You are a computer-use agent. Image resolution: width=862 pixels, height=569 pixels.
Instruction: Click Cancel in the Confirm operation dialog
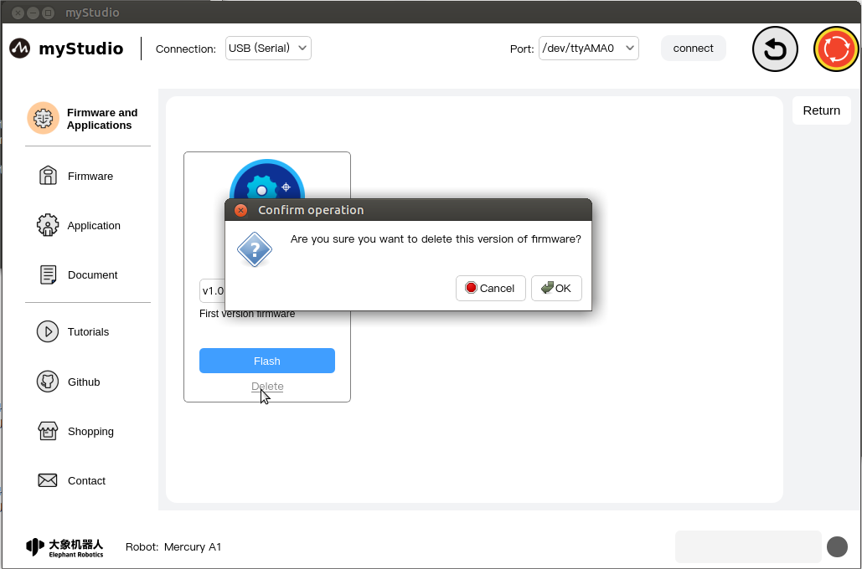490,289
